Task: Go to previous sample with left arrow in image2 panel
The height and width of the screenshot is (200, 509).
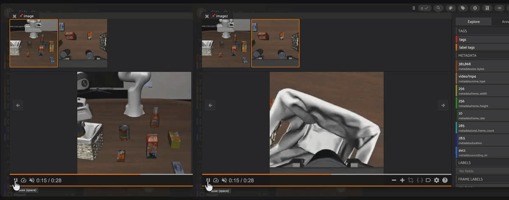Action: (210, 105)
